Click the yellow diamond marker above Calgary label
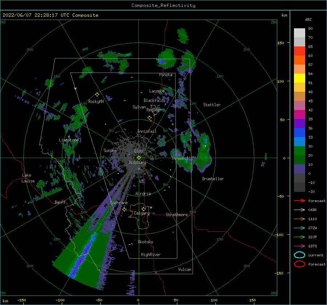 pos(144,209)
